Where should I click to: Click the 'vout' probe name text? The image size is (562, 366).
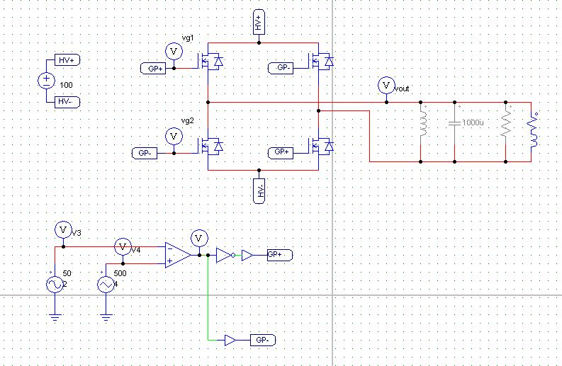pyautogui.click(x=402, y=88)
